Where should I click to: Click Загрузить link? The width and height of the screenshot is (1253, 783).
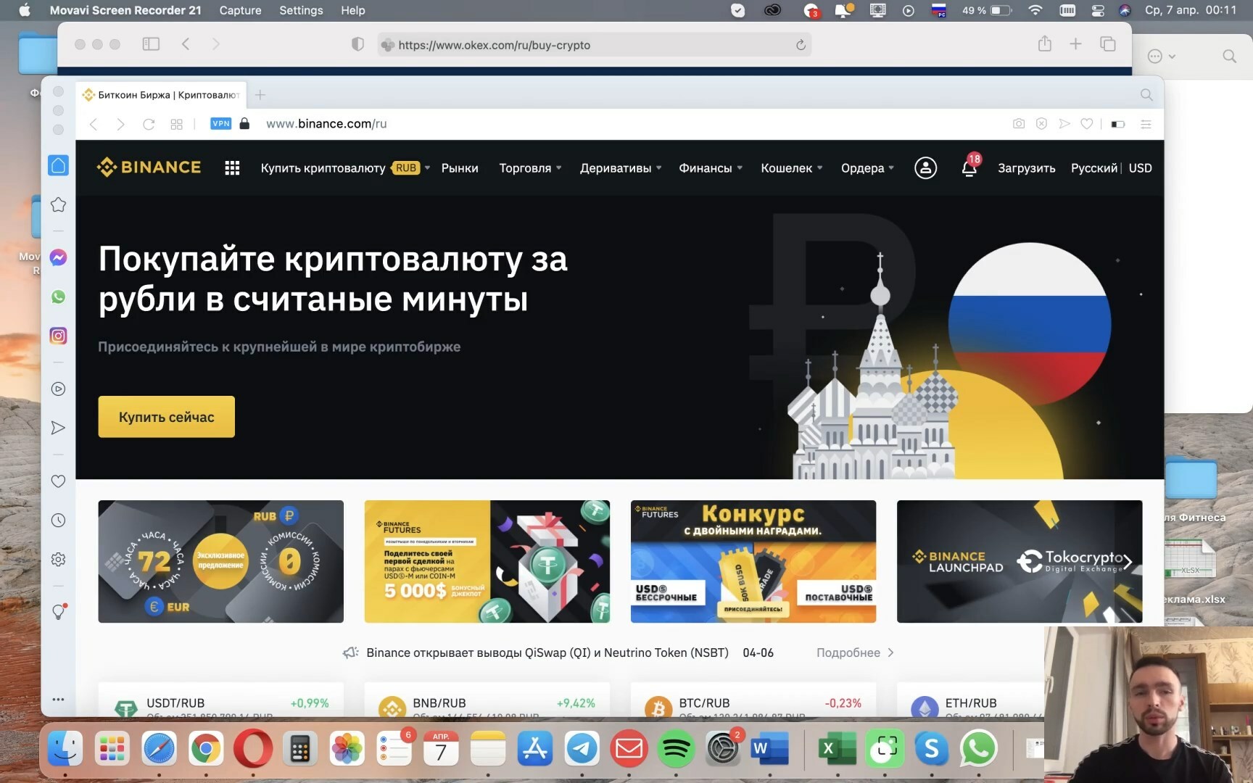point(1026,168)
